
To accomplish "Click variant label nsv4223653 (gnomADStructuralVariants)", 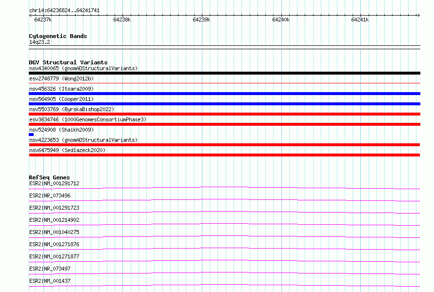I will pyautogui.click(x=83, y=140).
